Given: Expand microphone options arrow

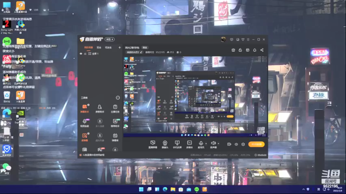Looking at the screenshot, I should (x=206, y=144).
